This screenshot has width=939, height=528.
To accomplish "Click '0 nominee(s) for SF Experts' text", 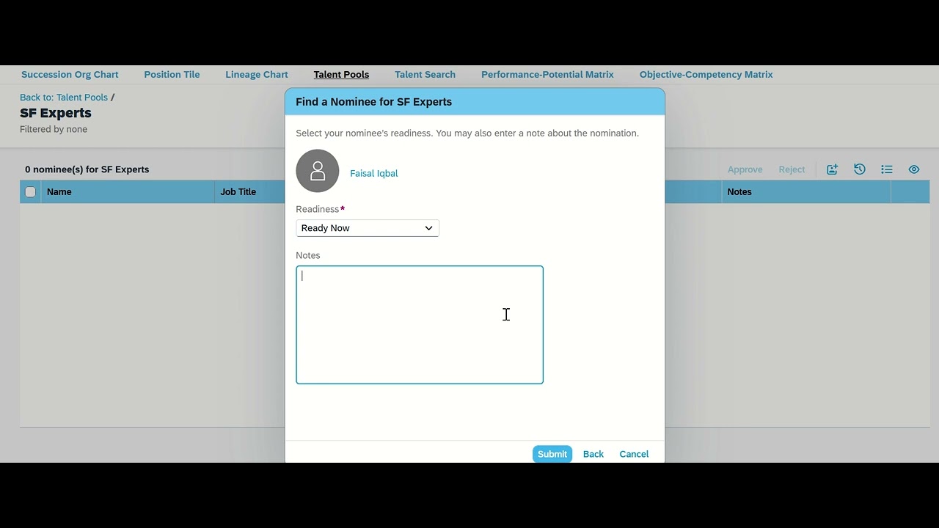I will tap(87, 169).
